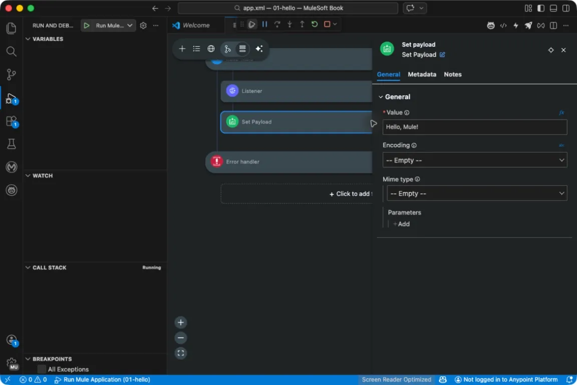
Task: Open the Search view in activity bar
Action: (x=12, y=52)
